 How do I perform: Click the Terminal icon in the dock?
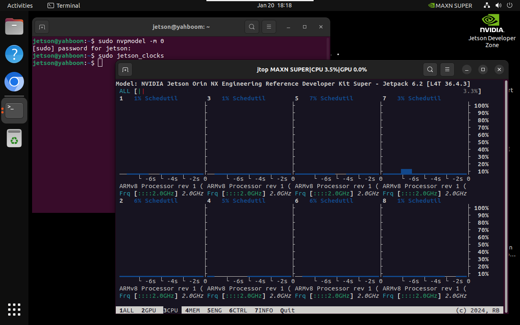[x=14, y=110]
